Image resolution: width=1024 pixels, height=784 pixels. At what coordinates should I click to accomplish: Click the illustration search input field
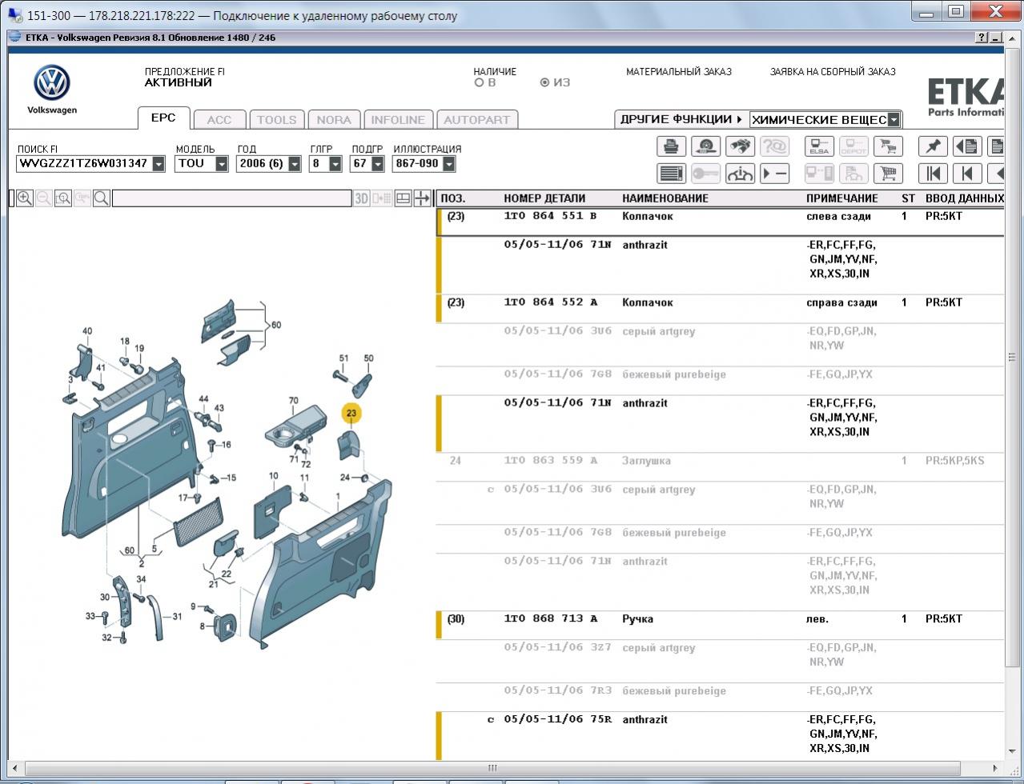[232, 198]
